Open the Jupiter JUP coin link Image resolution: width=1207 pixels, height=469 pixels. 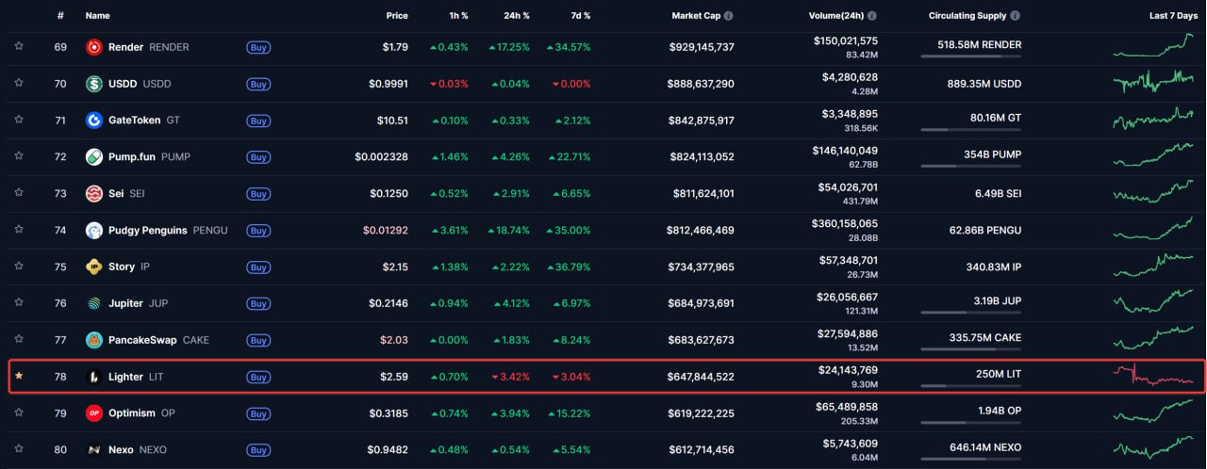[x=137, y=303]
